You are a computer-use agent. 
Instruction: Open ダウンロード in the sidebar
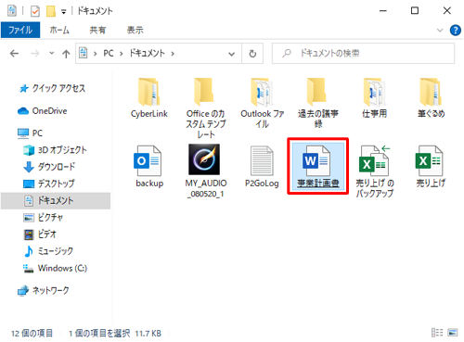[x=49, y=167]
